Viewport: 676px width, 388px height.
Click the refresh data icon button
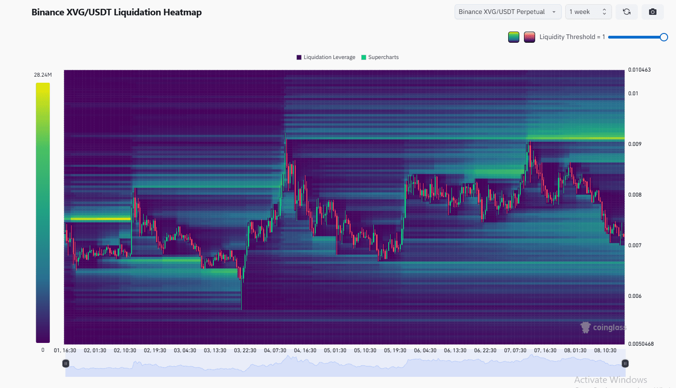coord(626,12)
